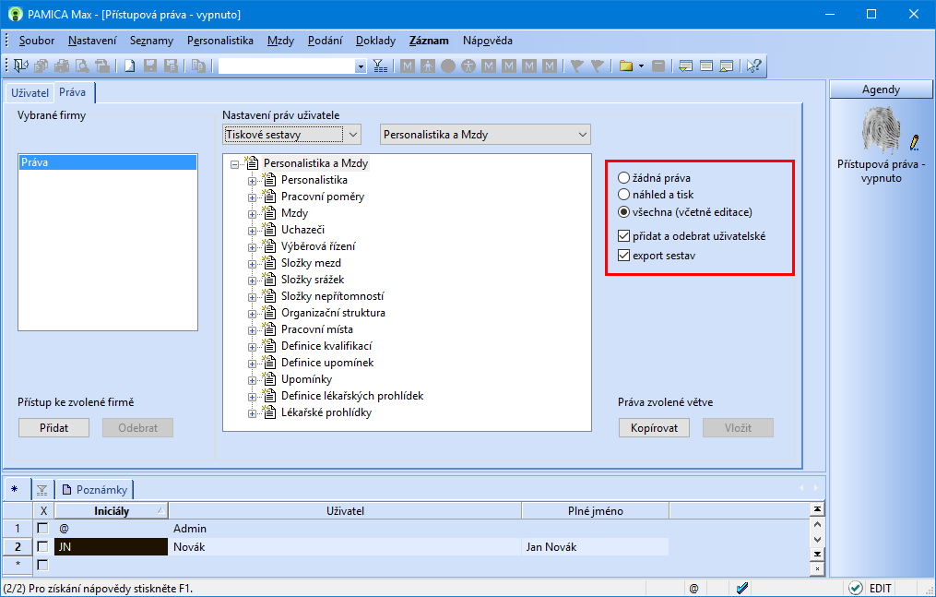Expand the 'Složky mezd' tree node

coord(252,264)
